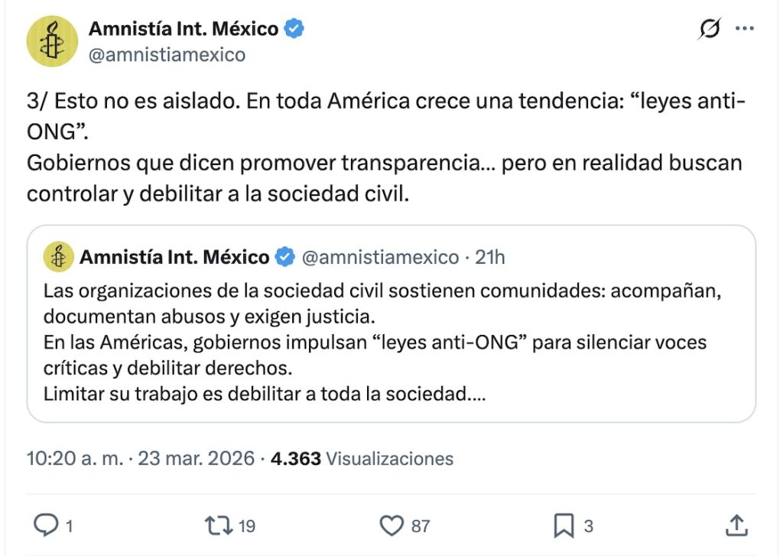Open the share icon for this tweet
The image size is (783, 556).
(736, 525)
